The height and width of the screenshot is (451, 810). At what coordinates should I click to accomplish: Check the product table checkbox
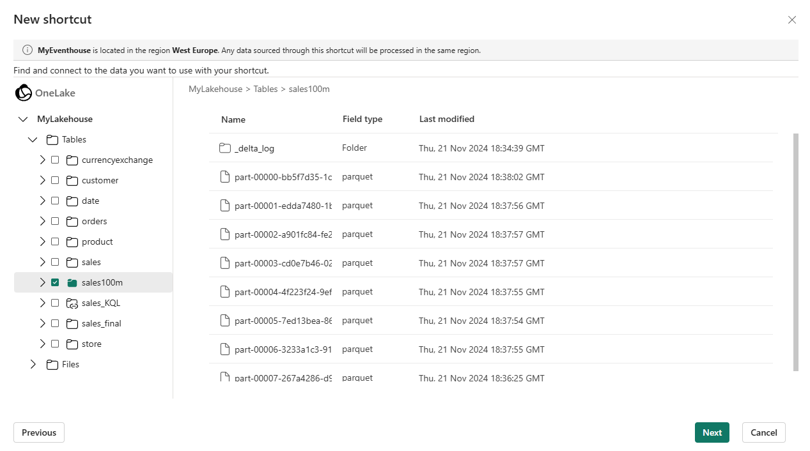click(55, 241)
